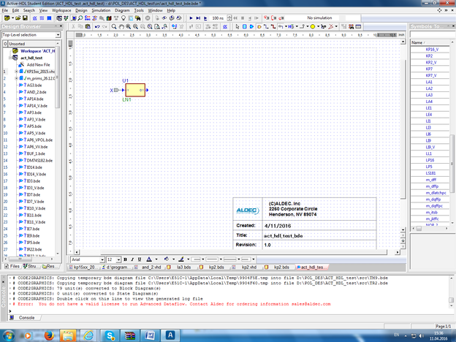Toggle Italic text formatting
This screenshot has width=456, height=342.
pyautogui.click(x=132, y=259)
